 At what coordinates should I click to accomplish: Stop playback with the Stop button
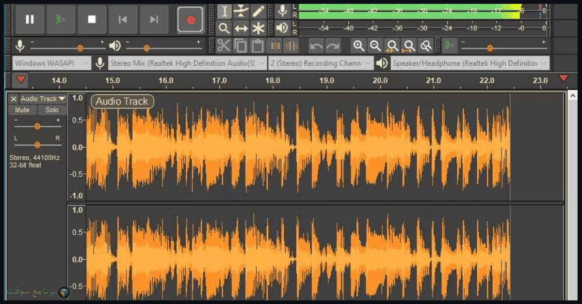coord(92,20)
